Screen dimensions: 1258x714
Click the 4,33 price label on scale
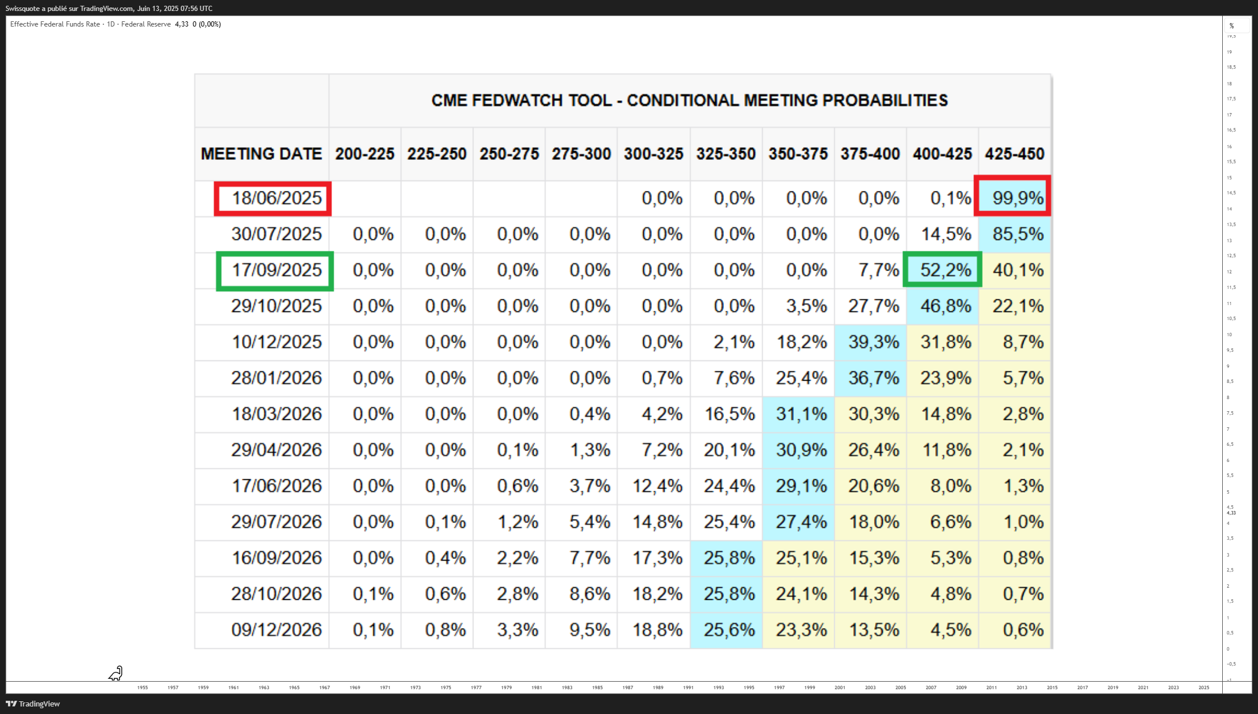[x=1231, y=513]
